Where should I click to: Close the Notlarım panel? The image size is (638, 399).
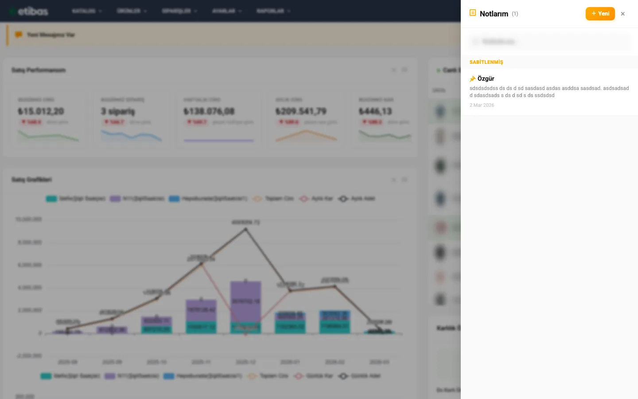pyautogui.click(x=622, y=14)
